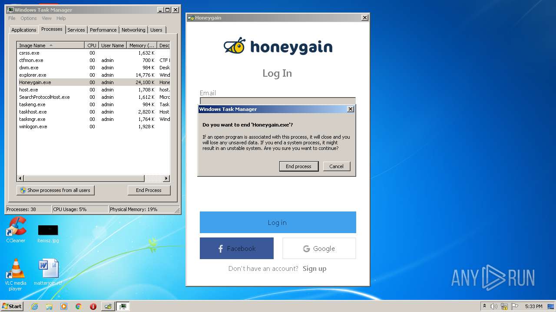
Task: Click the Honeygain Log in button
Action: [x=278, y=222]
